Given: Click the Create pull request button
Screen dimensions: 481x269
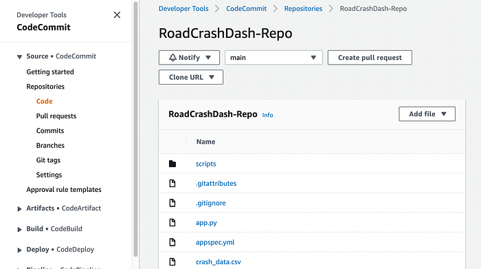Looking at the screenshot, I should tap(370, 57).
